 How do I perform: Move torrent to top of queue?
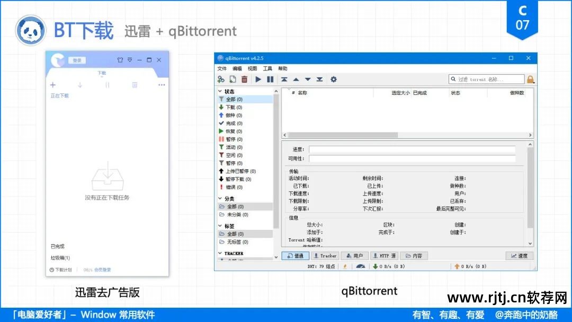(x=284, y=79)
